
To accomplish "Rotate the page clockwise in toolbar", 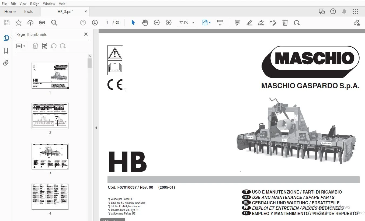I will click(x=297, y=23).
